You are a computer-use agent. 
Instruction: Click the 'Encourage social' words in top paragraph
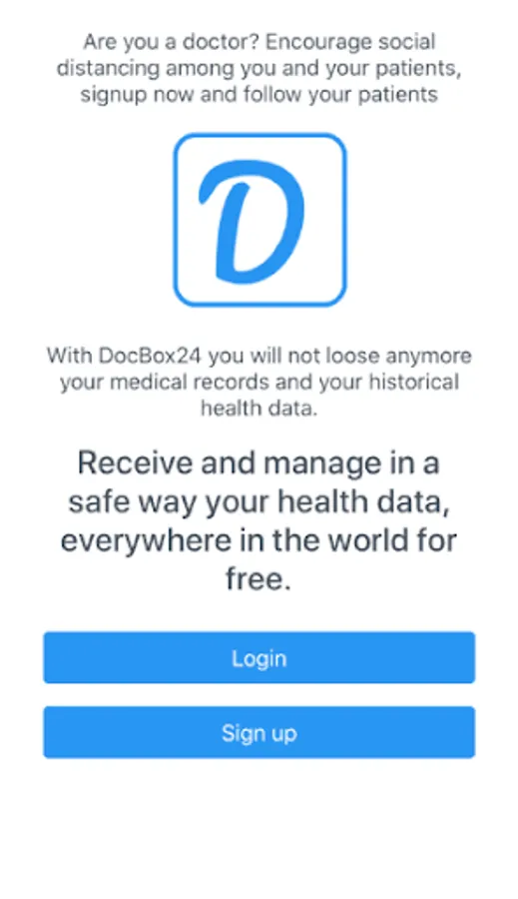350,42
